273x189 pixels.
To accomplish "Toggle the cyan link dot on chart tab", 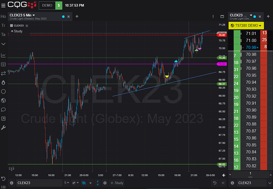I will click(x=64, y=17).
